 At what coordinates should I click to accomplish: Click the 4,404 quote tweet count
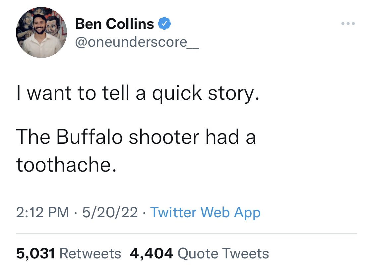coord(152,254)
